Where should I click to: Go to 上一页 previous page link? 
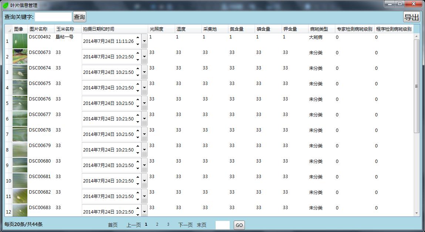click(x=134, y=225)
